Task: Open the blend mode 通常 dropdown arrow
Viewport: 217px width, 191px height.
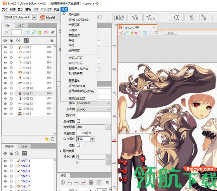Action: (x=92, y=139)
